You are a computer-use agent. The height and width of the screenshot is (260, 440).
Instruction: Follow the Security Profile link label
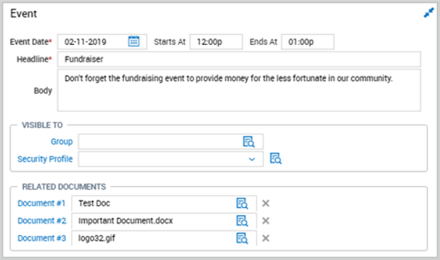click(x=45, y=159)
